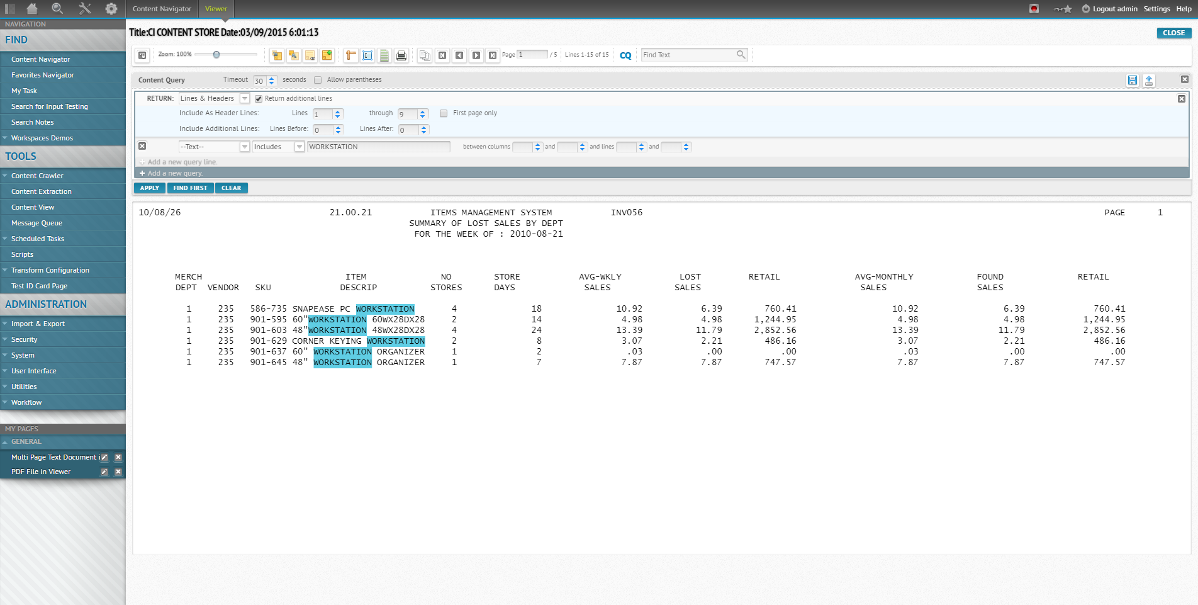The width and height of the screenshot is (1198, 605).
Task: Click the green-bar lined paper icon
Action: (384, 55)
